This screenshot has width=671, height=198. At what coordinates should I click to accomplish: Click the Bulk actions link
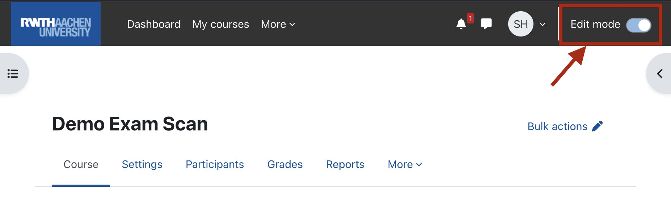click(x=557, y=126)
